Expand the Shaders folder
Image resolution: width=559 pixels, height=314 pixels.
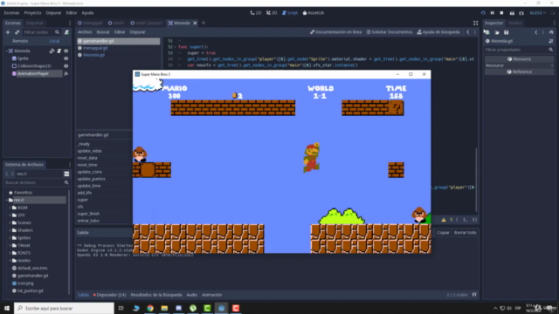tap(10, 230)
